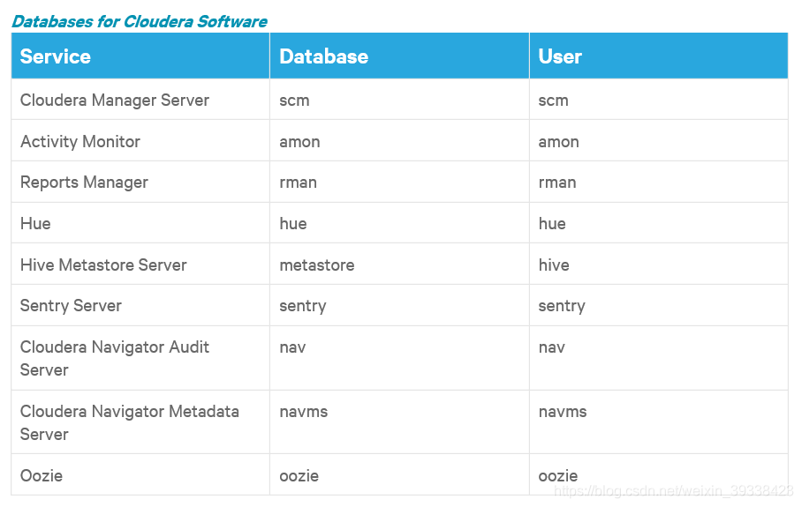The width and height of the screenshot is (802, 507).
Task: Select the 'Database' column header
Action: pyautogui.click(x=399, y=56)
